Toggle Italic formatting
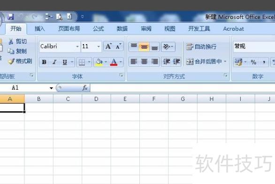 [x=54, y=62]
